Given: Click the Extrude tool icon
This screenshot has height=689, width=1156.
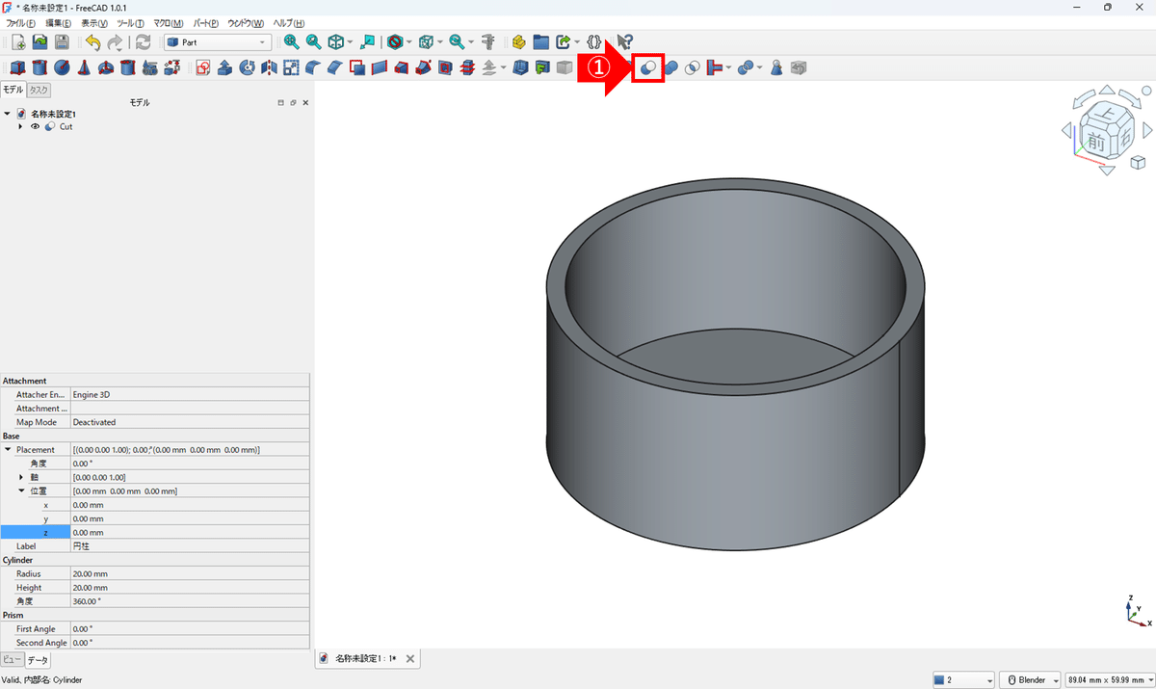Looking at the screenshot, I should [x=224, y=67].
